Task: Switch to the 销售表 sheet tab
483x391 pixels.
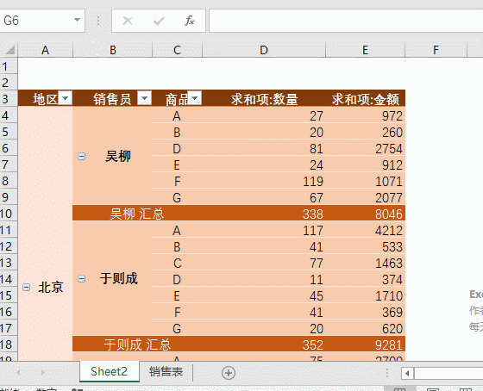Action: [x=166, y=371]
